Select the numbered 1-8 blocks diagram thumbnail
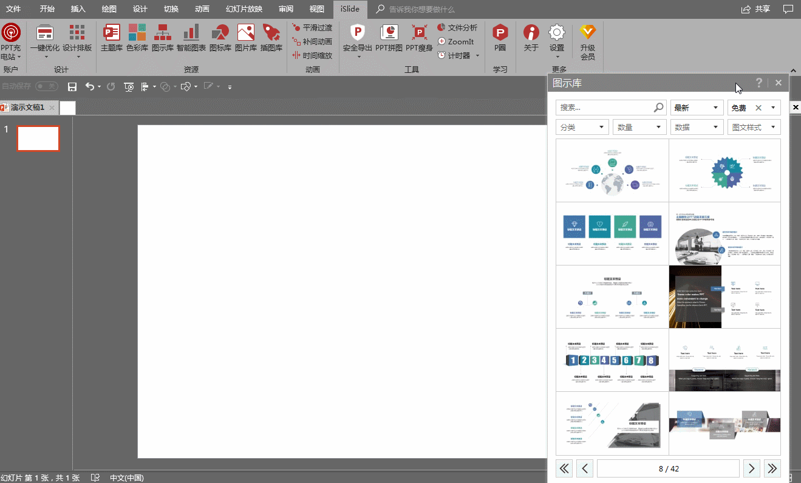Image resolution: width=801 pixels, height=483 pixels. pos(612,360)
